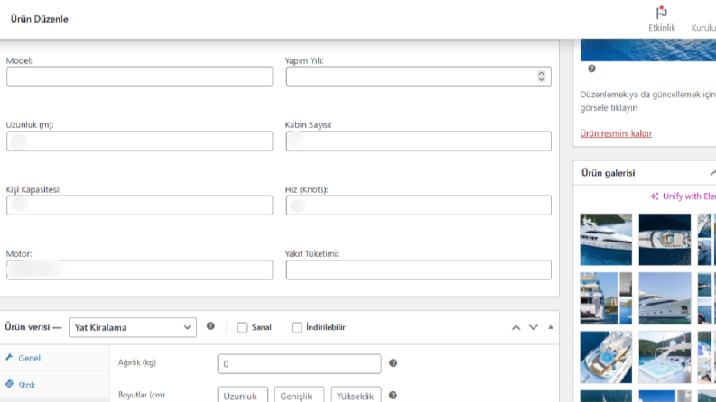The width and height of the screenshot is (716, 402).
Task: Click help icon beside Ağırlık field
Action: [x=393, y=363]
